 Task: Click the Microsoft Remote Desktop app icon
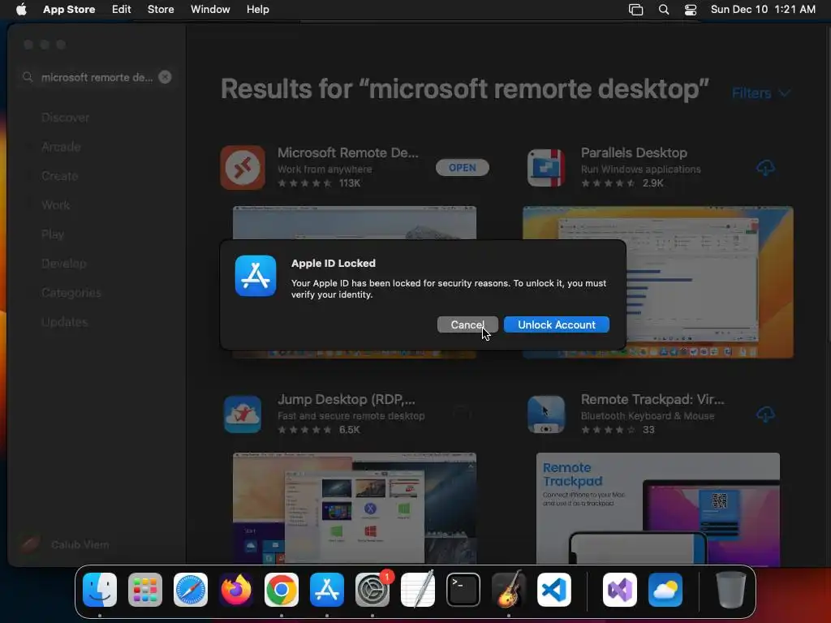coord(243,167)
